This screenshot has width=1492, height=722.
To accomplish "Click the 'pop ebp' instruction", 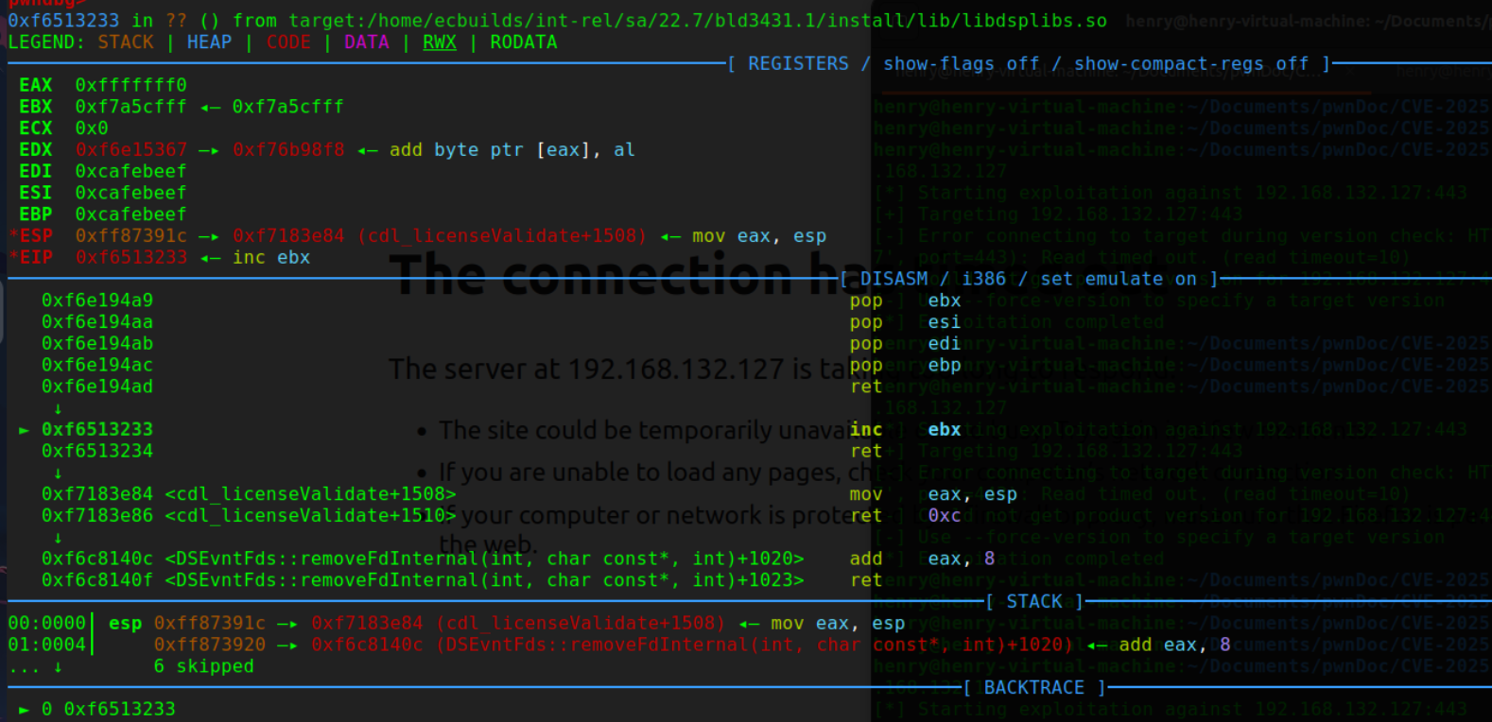I will [x=905, y=365].
